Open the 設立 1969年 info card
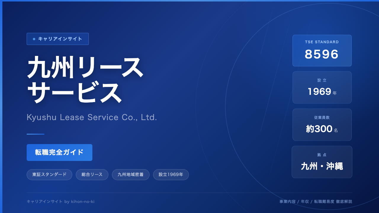The image size is (379, 213). tap(322, 88)
